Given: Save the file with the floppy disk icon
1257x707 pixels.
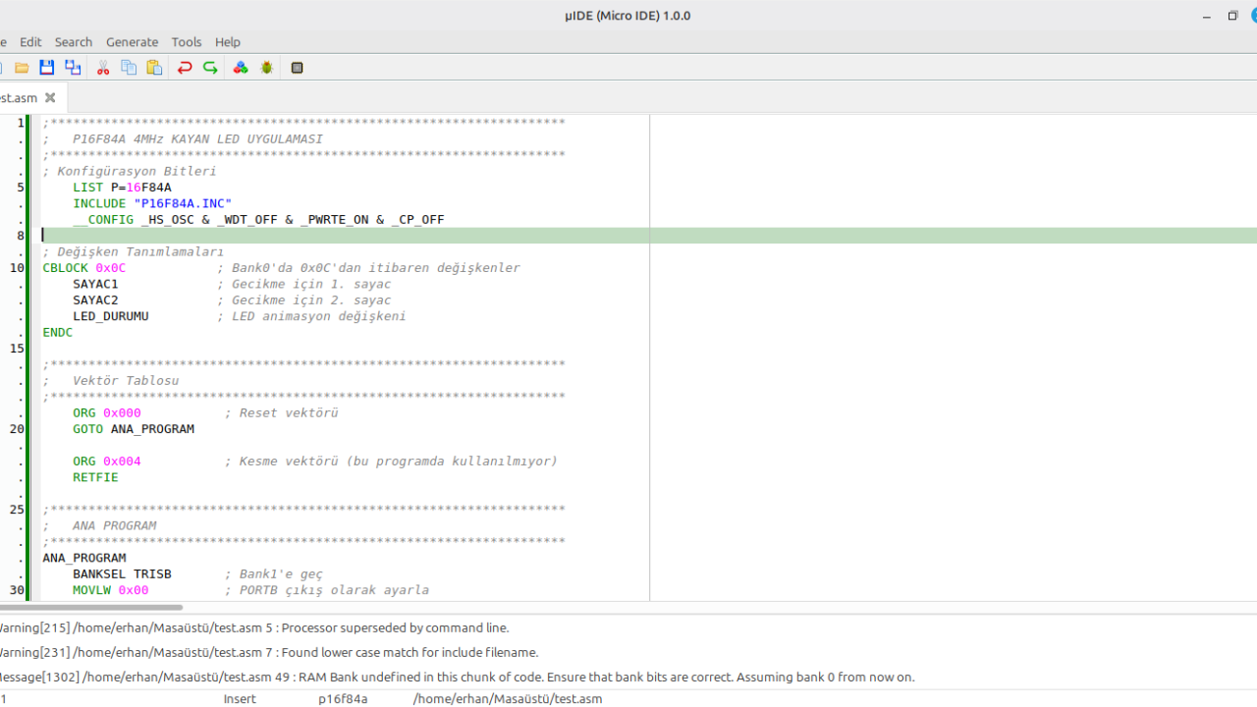Looking at the screenshot, I should coord(47,68).
